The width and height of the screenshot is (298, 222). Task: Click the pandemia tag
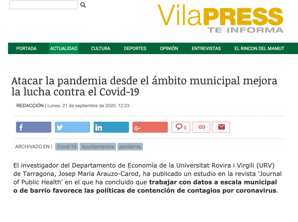[x=130, y=147]
